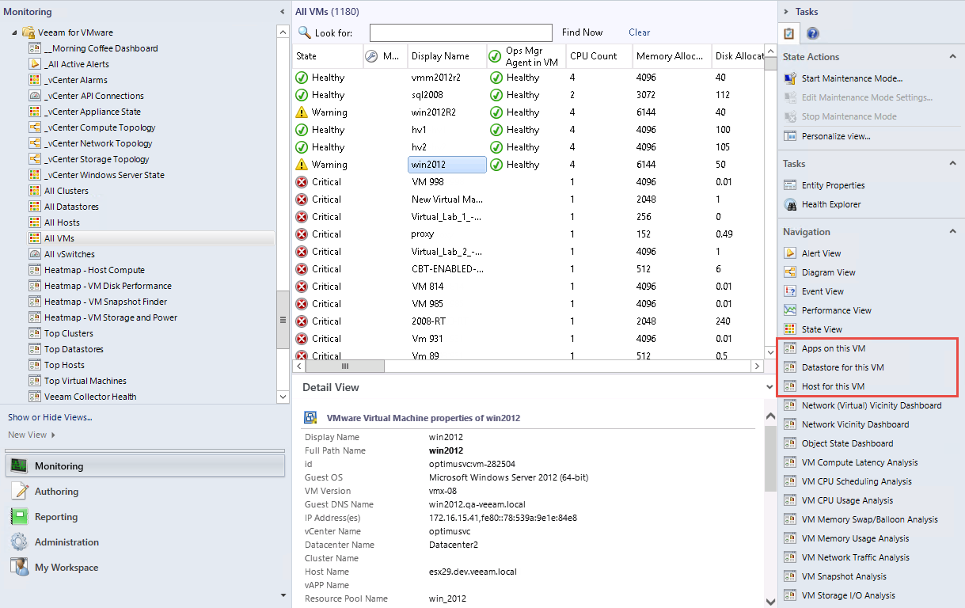Collapse the State Actions section
Screen dimensions: 965x608
click(952, 57)
